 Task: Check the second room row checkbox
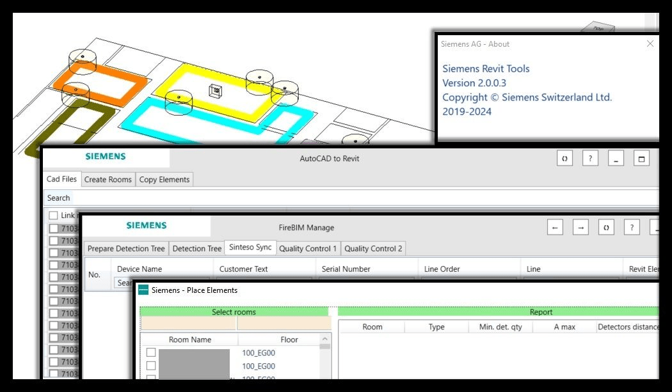pos(151,366)
